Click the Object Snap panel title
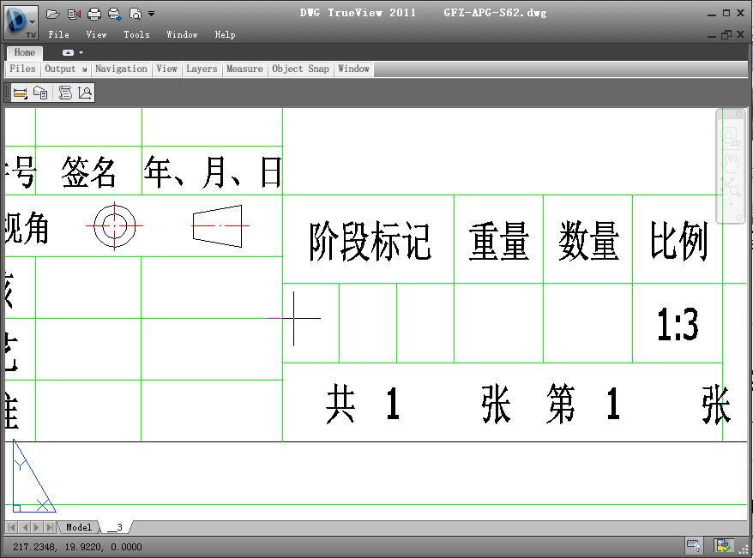This screenshot has height=558, width=753. pyautogui.click(x=300, y=69)
